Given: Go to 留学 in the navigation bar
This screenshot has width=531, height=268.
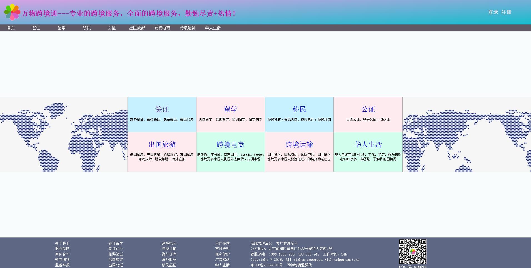Looking at the screenshot, I should (x=61, y=28).
